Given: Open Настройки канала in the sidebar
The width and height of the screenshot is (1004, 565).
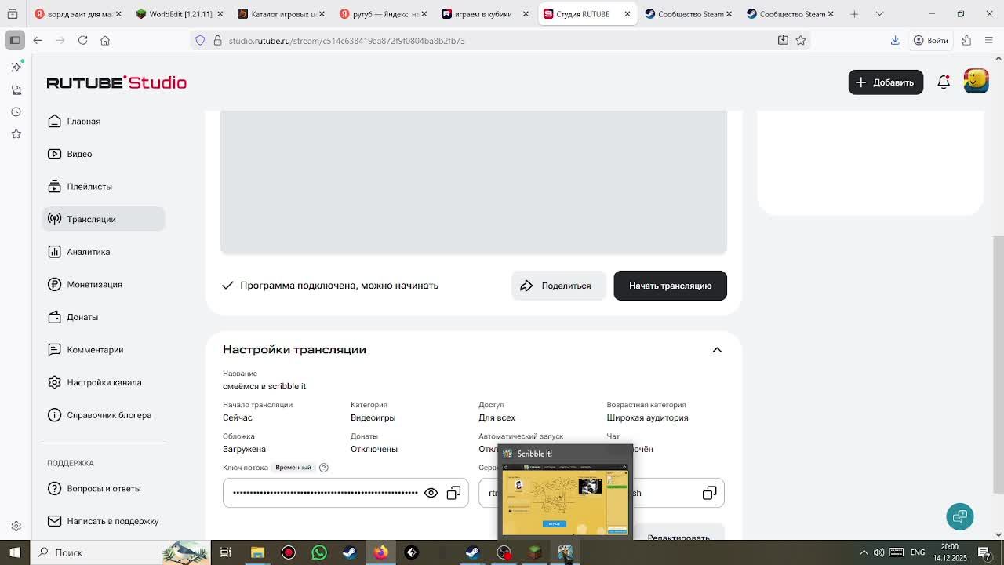Looking at the screenshot, I should [104, 383].
